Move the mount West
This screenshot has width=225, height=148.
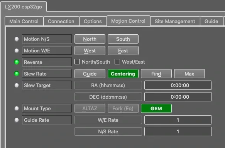coord(90,50)
